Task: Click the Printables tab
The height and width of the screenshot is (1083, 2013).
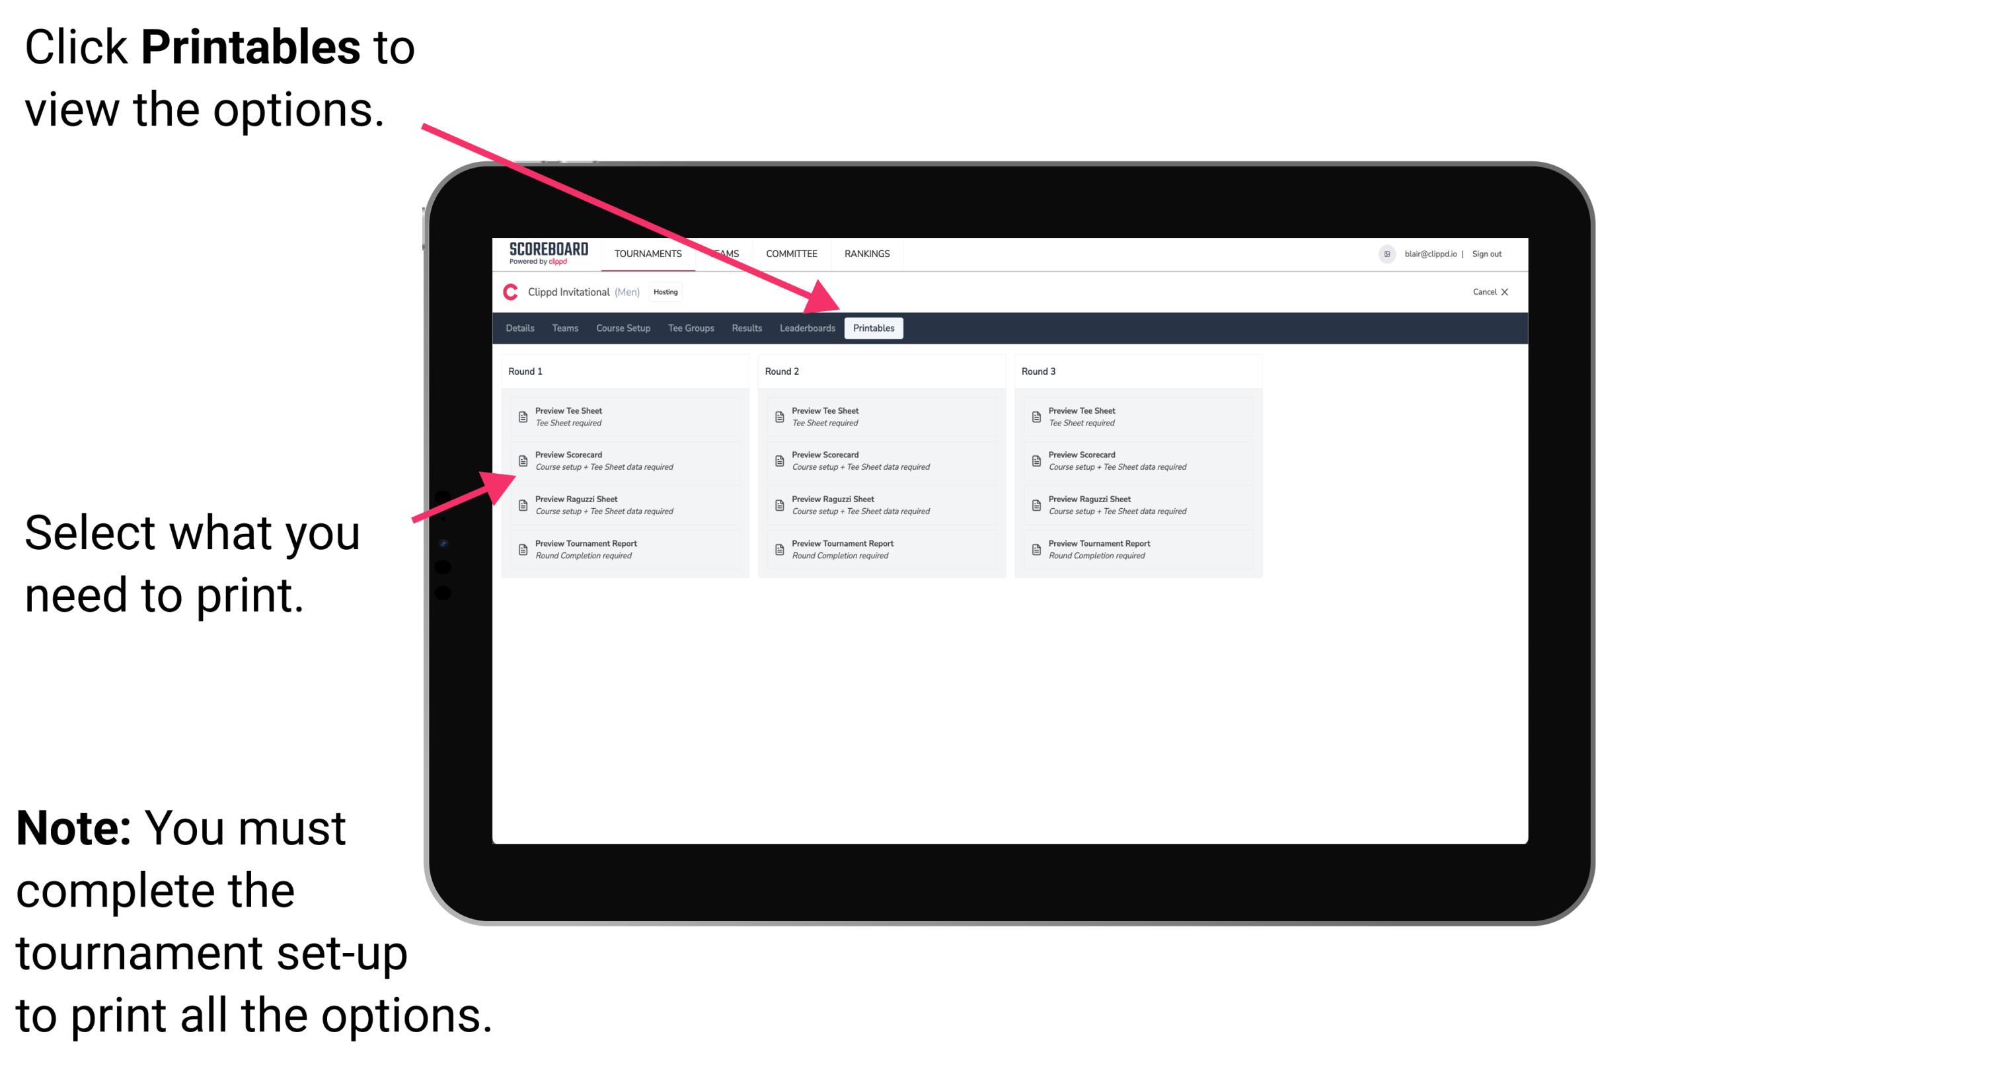Action: 874,328
